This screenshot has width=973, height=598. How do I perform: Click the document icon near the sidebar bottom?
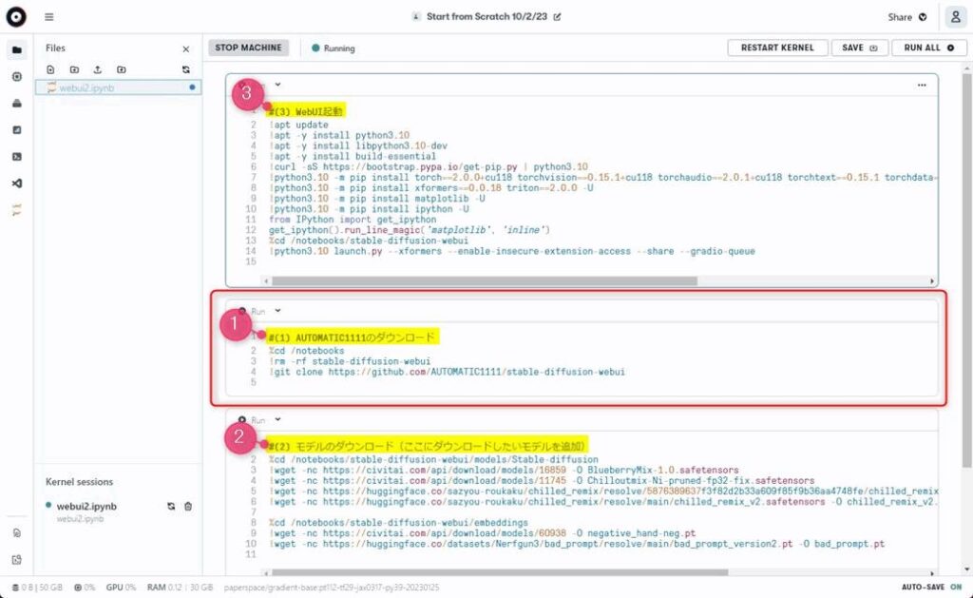[x=17, y=532]
